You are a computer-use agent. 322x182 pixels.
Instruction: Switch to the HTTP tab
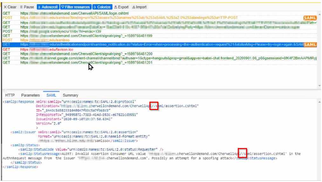10,95
